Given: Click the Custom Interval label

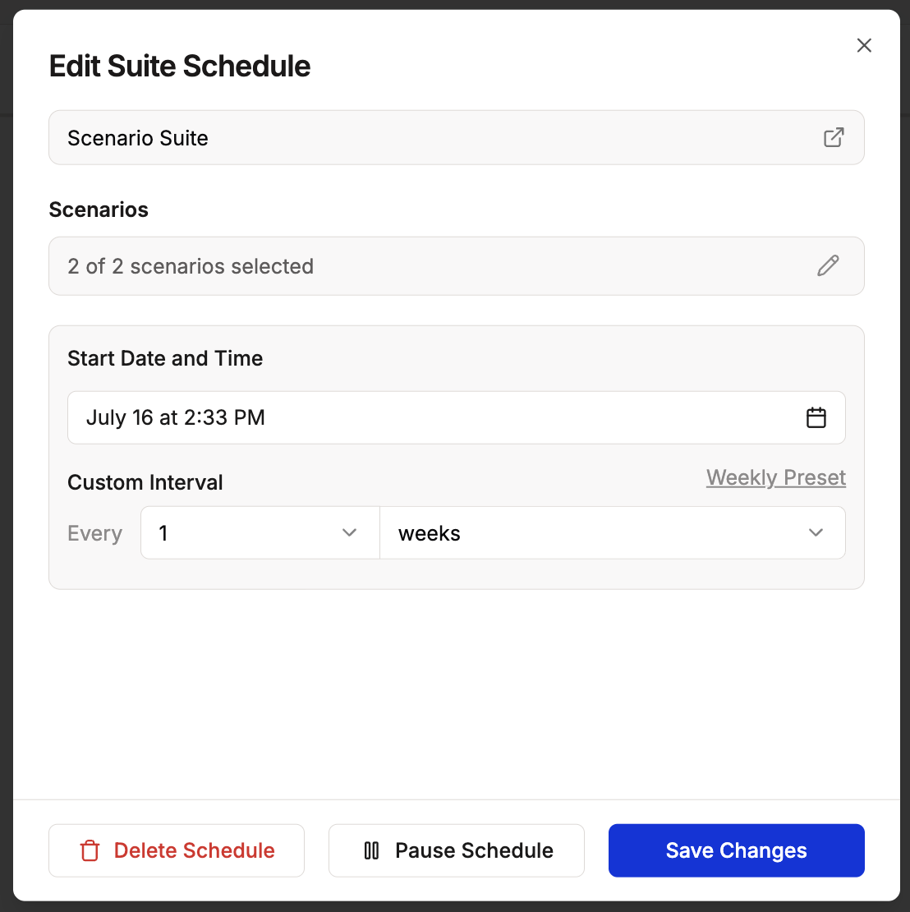Looking at the screenshot, I should (x=145, y=482).
